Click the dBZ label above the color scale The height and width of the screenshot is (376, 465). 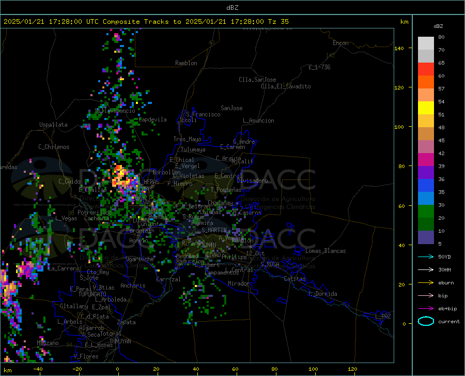(438, 26)
